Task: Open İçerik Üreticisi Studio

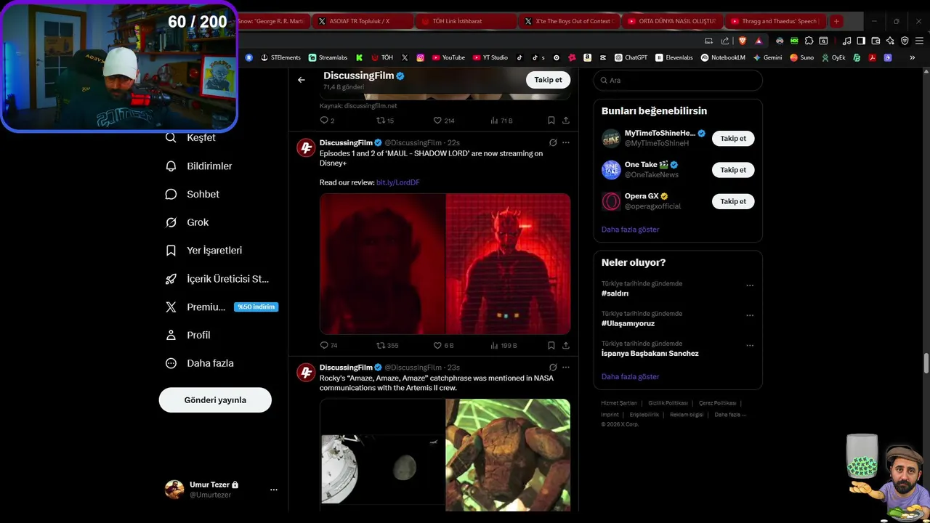Action: pos(217,278)
